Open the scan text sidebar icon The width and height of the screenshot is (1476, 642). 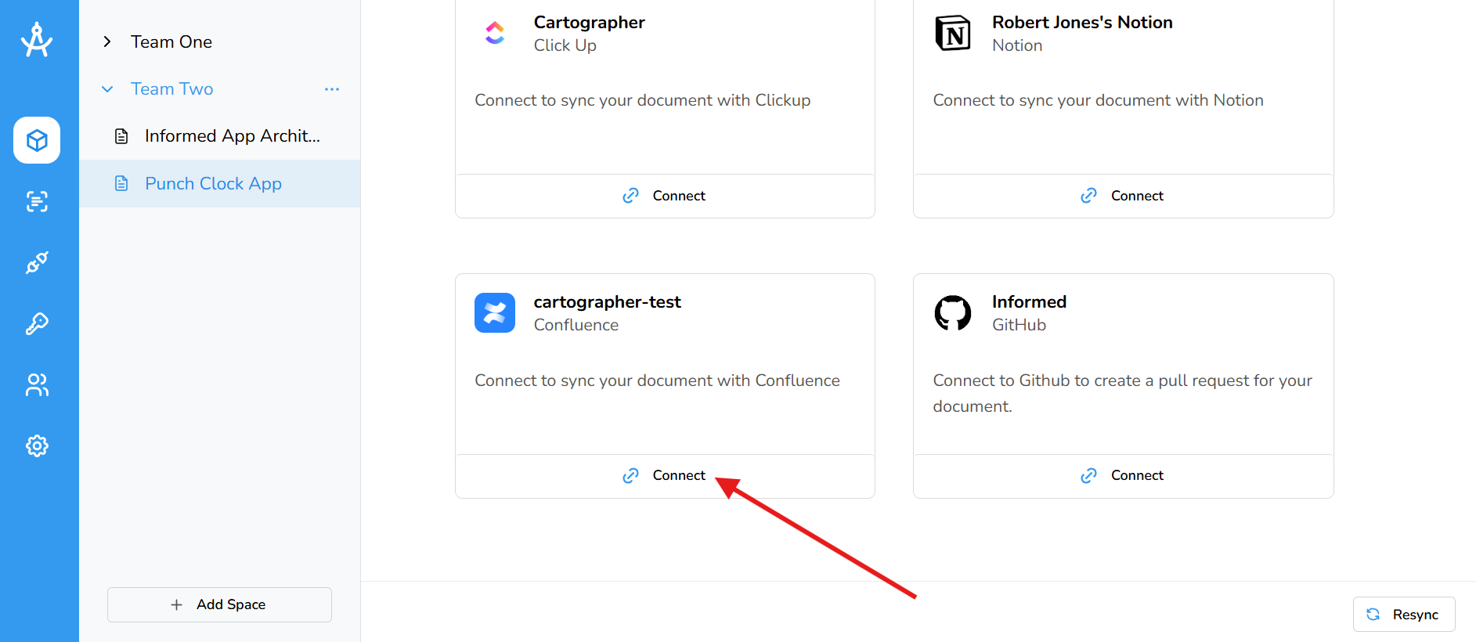(37, 201)
